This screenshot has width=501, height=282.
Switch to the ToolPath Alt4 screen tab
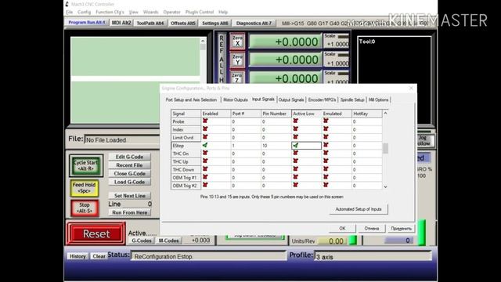(x=150, y=23)
